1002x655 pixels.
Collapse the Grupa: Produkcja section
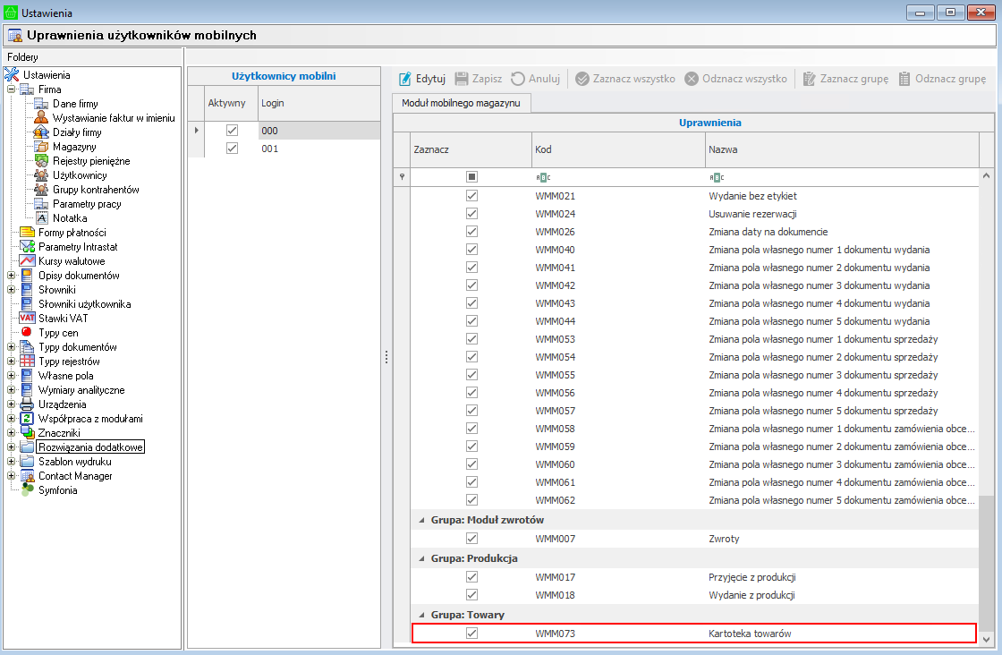(420, 558)
